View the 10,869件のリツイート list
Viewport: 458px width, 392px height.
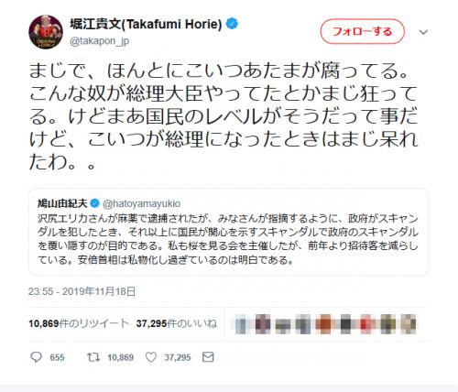(79, 323)
